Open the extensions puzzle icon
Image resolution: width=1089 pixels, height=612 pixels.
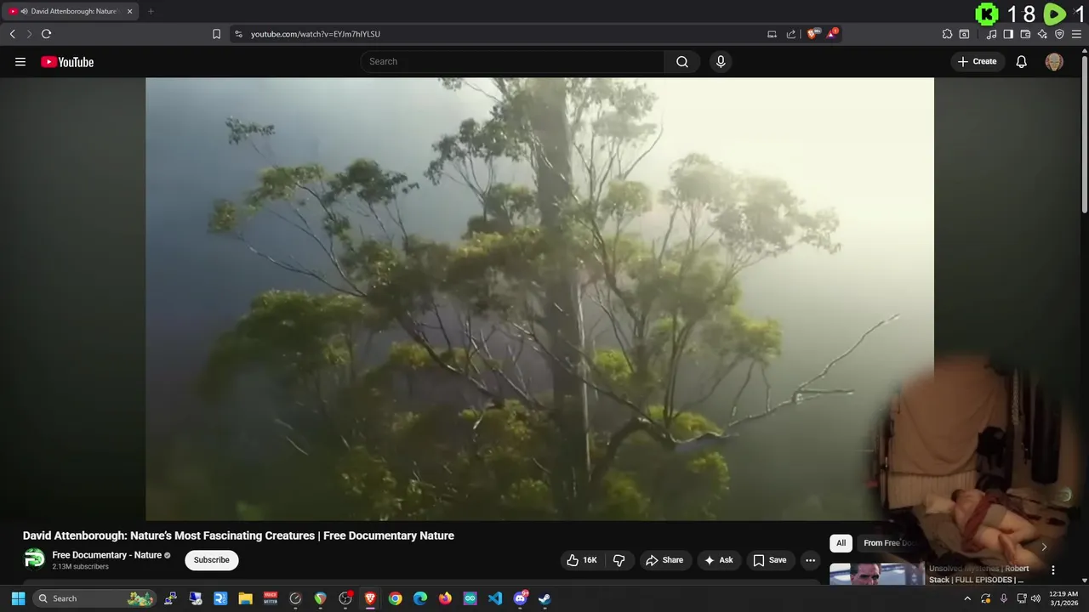tap(947, 34)
